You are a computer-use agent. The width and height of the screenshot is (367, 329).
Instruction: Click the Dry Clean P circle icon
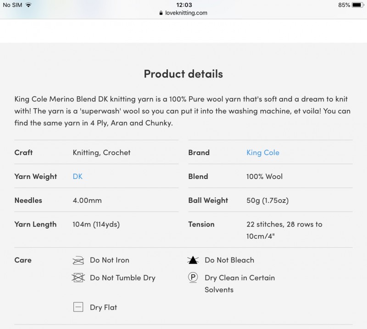193,278
